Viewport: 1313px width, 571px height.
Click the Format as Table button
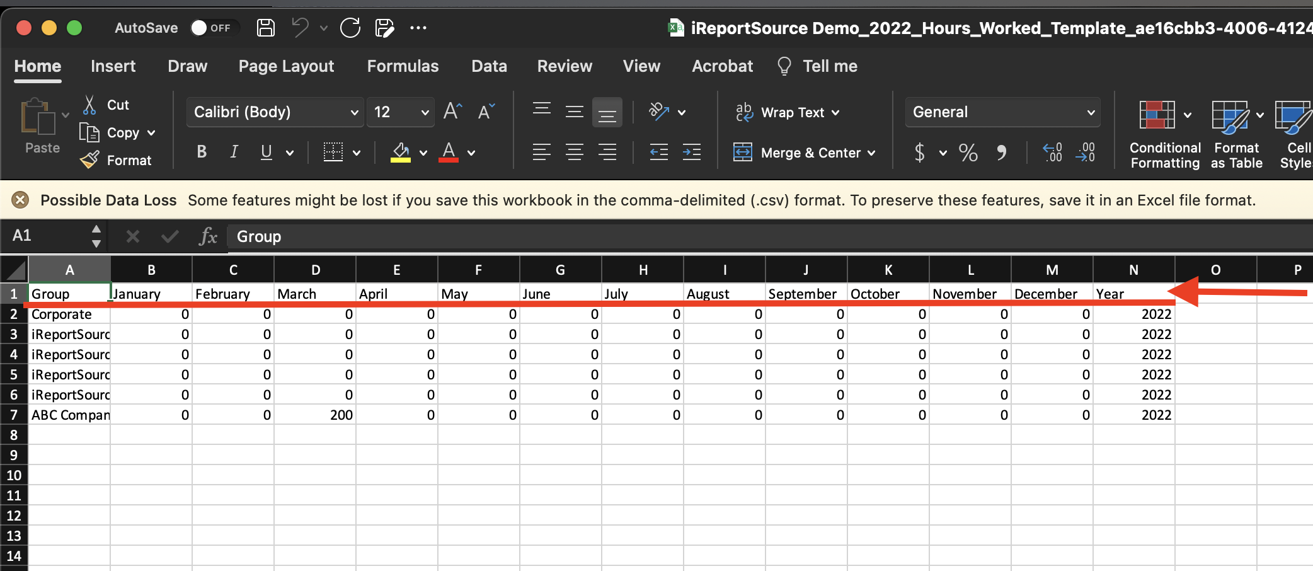[1237, 135]
